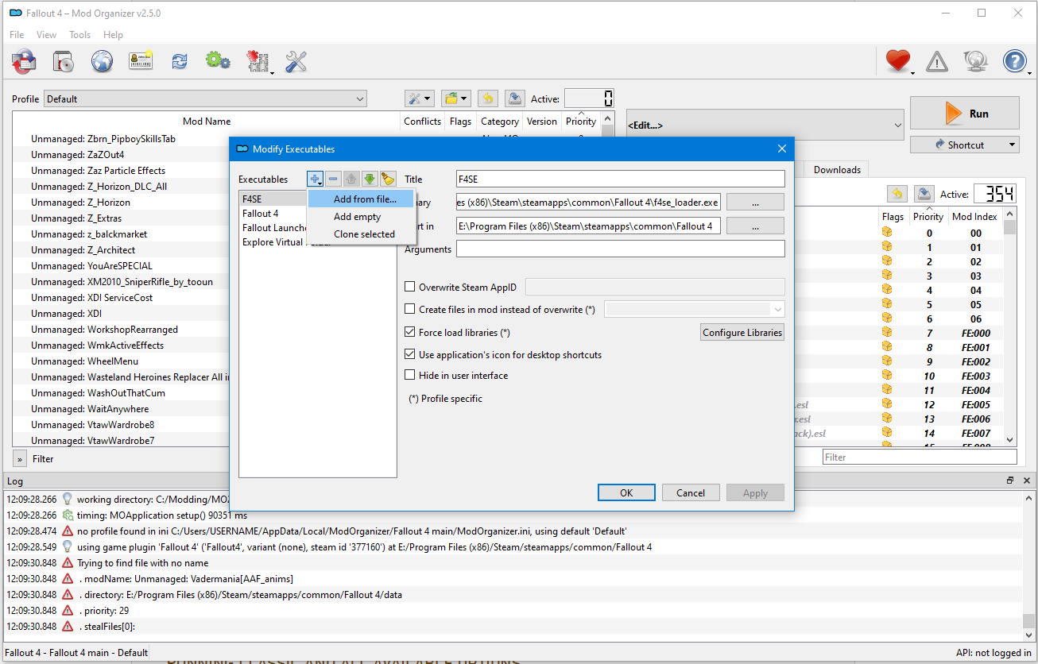Click the green gears executables icon

point(218,61)
